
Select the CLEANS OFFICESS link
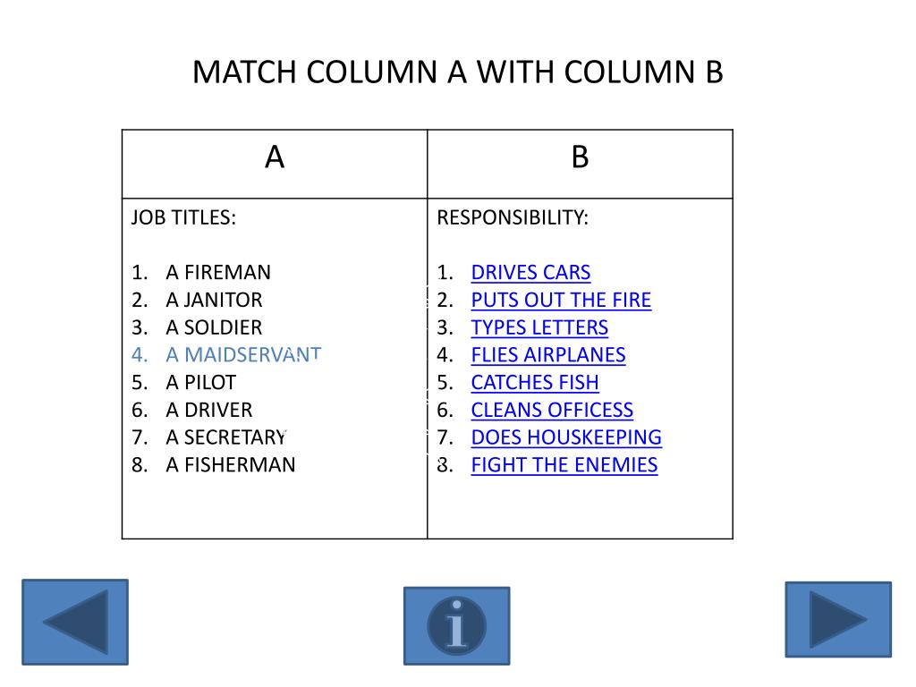(552, 410)
